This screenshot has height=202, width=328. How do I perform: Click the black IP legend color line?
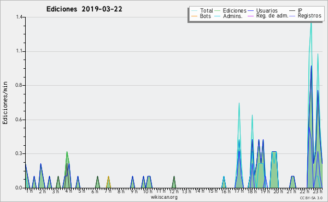pos(292,11)
